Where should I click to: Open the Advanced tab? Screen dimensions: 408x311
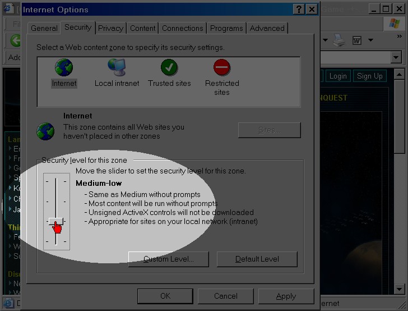[267, 28]
